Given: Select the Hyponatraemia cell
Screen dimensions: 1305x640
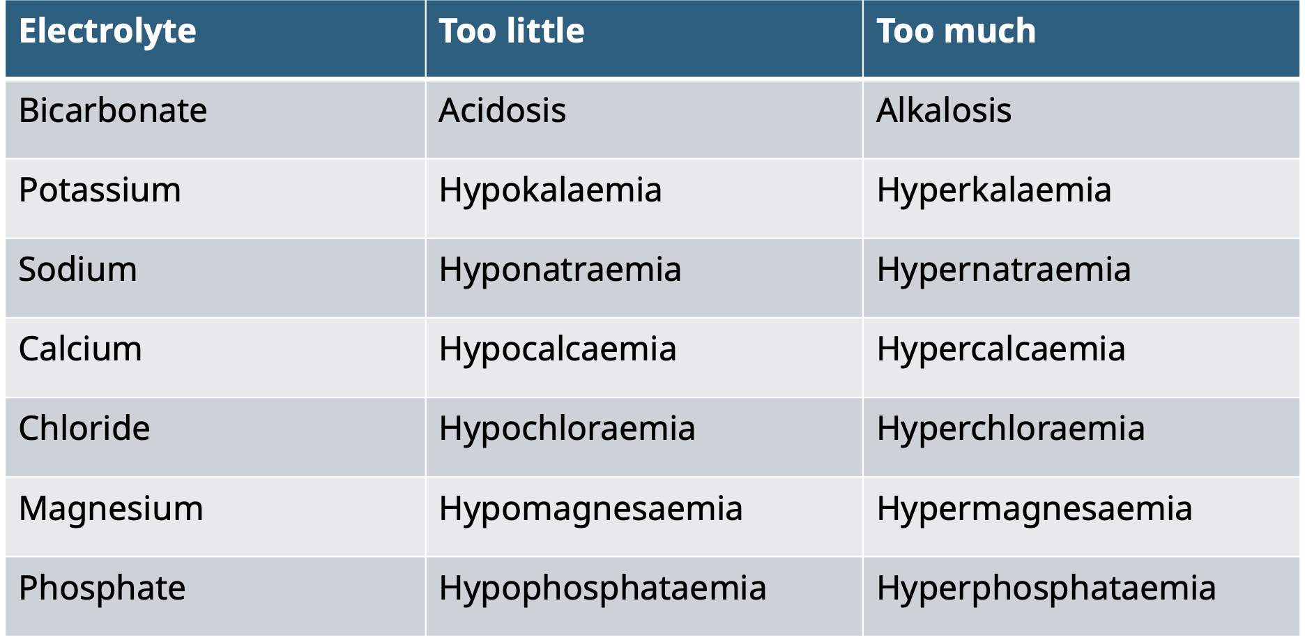Looking at the screenshot, I should coord(560,270).
